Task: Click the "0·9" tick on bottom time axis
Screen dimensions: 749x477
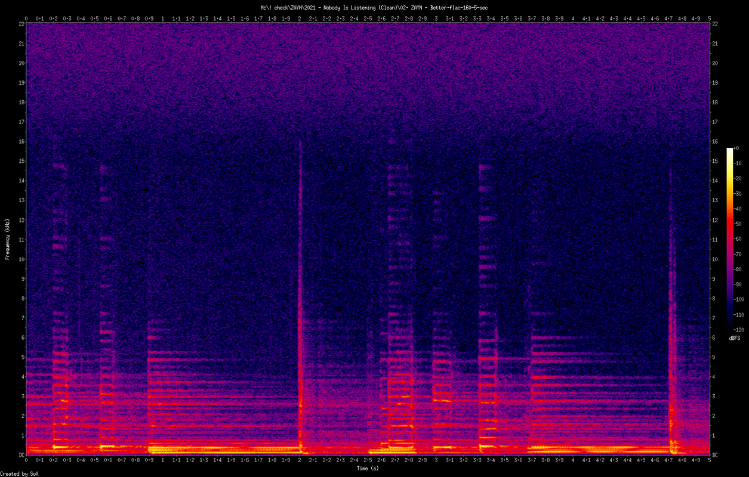Action: tap(149, 460)
